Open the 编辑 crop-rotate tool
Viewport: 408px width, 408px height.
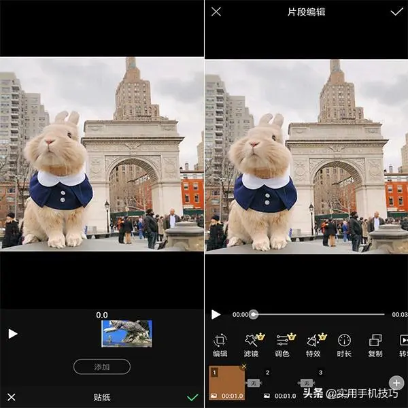click(220, 345)
